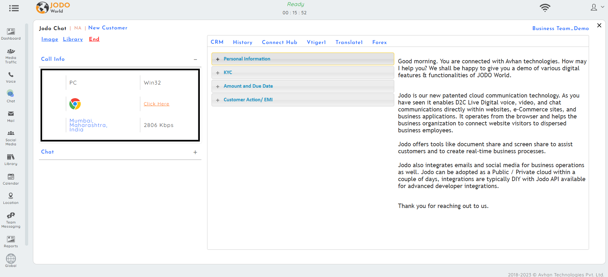
Task: Open Team Messaging in the sidebar
Action: coord(11,220)
